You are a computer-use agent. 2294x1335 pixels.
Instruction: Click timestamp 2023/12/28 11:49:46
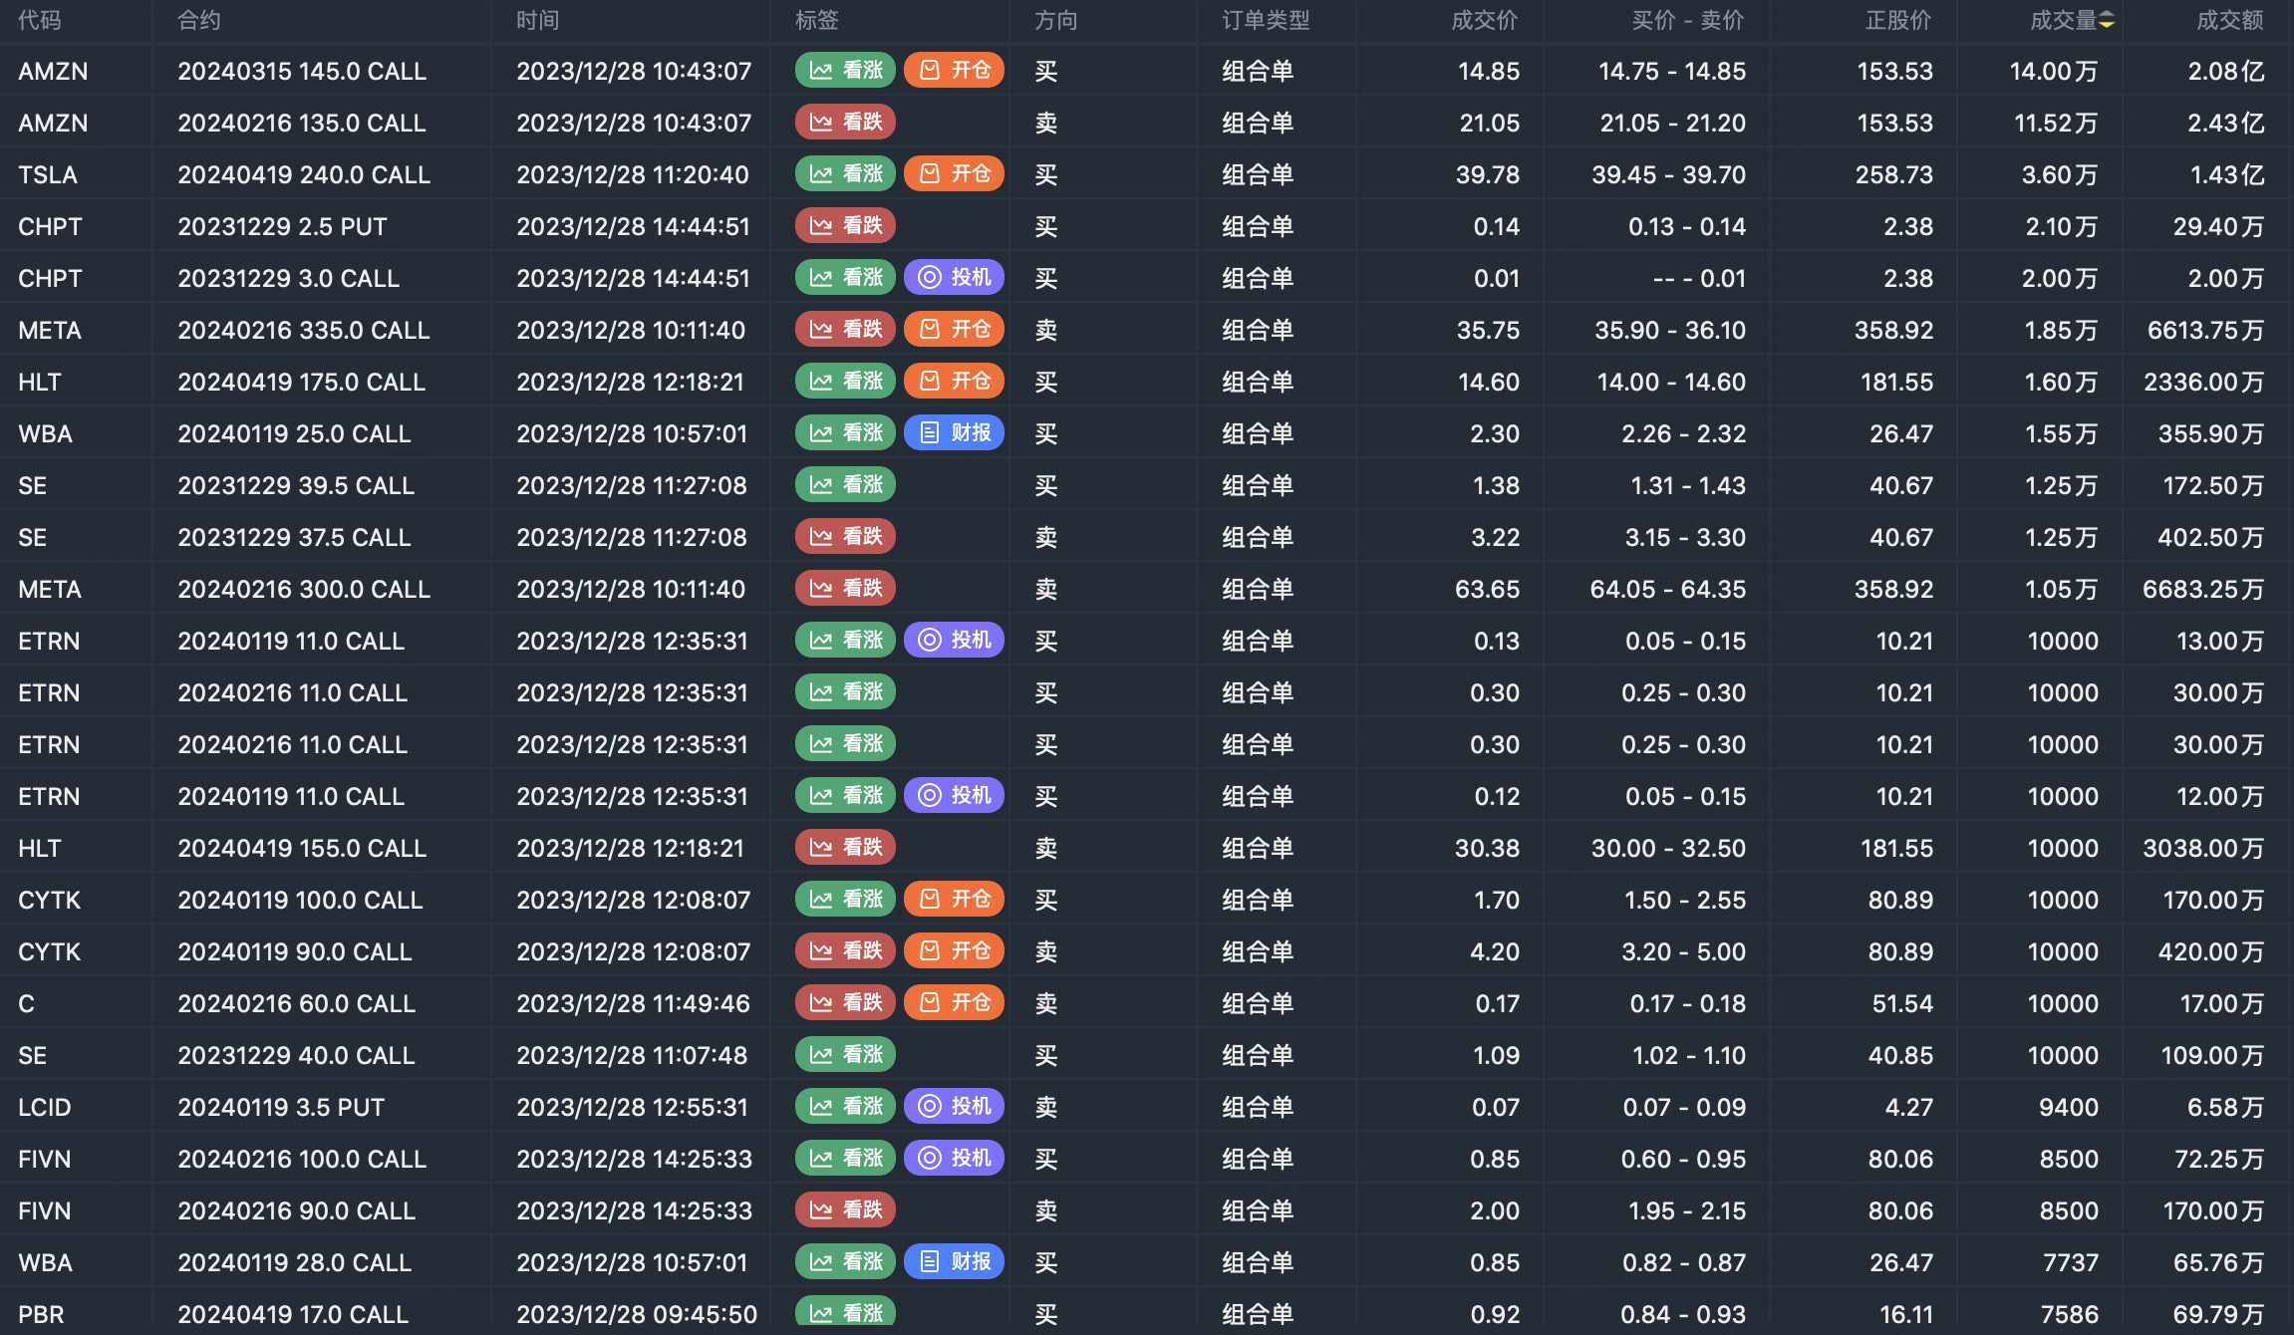coord(634,1003)
